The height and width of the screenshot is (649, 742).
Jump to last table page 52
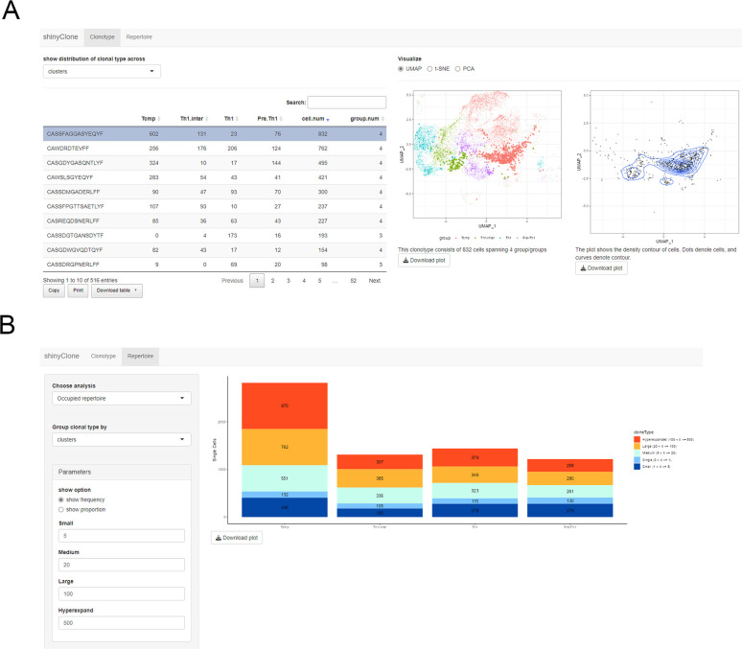click(x=353, y=281)
